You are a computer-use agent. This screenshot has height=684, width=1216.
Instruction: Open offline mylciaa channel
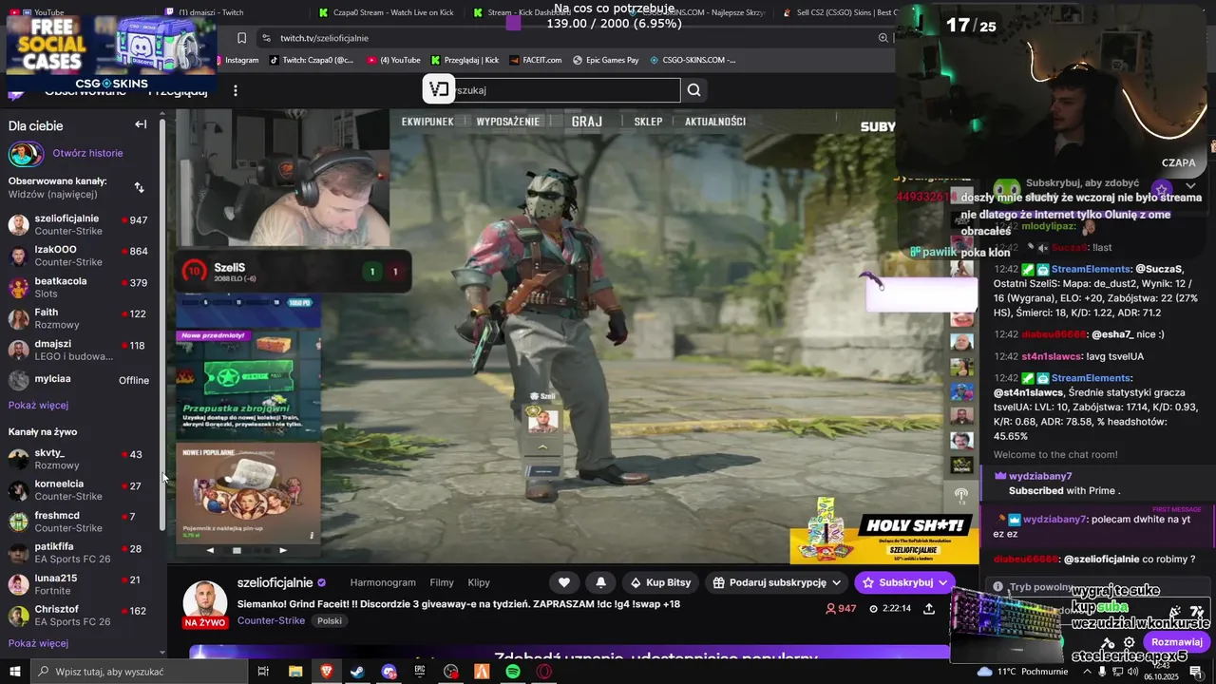(81, 380)
